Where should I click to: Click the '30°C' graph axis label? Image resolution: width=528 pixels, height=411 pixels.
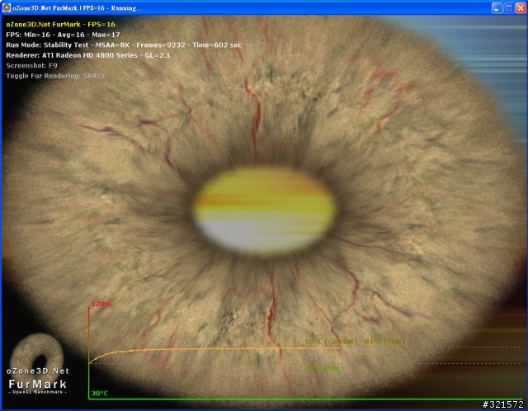[x=99, y=393]
